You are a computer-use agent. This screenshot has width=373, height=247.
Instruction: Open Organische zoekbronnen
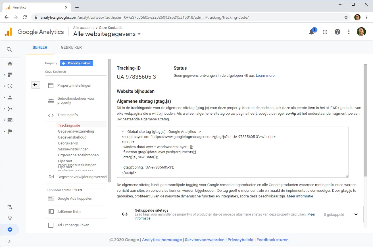point(78,155)
